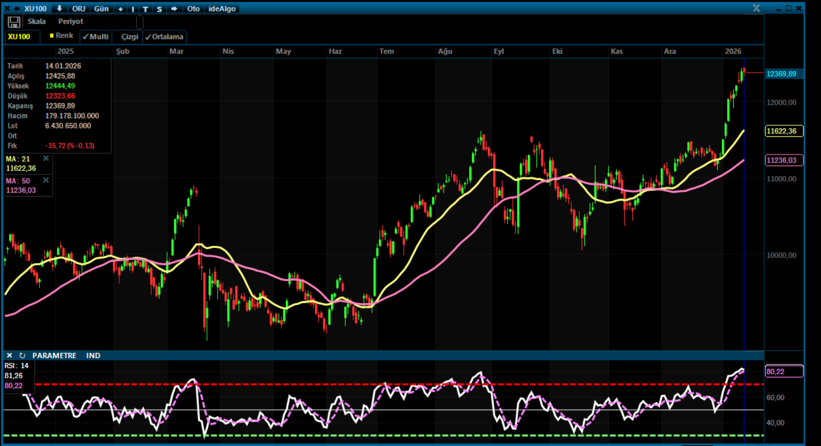Toggle the Multi checkbox option
The image size is (821, 446).
coord(95,37)
